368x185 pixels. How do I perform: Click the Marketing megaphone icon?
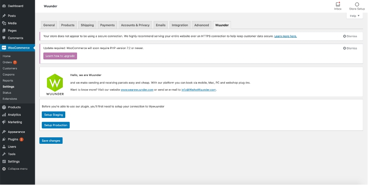click(x=4, y=122)
